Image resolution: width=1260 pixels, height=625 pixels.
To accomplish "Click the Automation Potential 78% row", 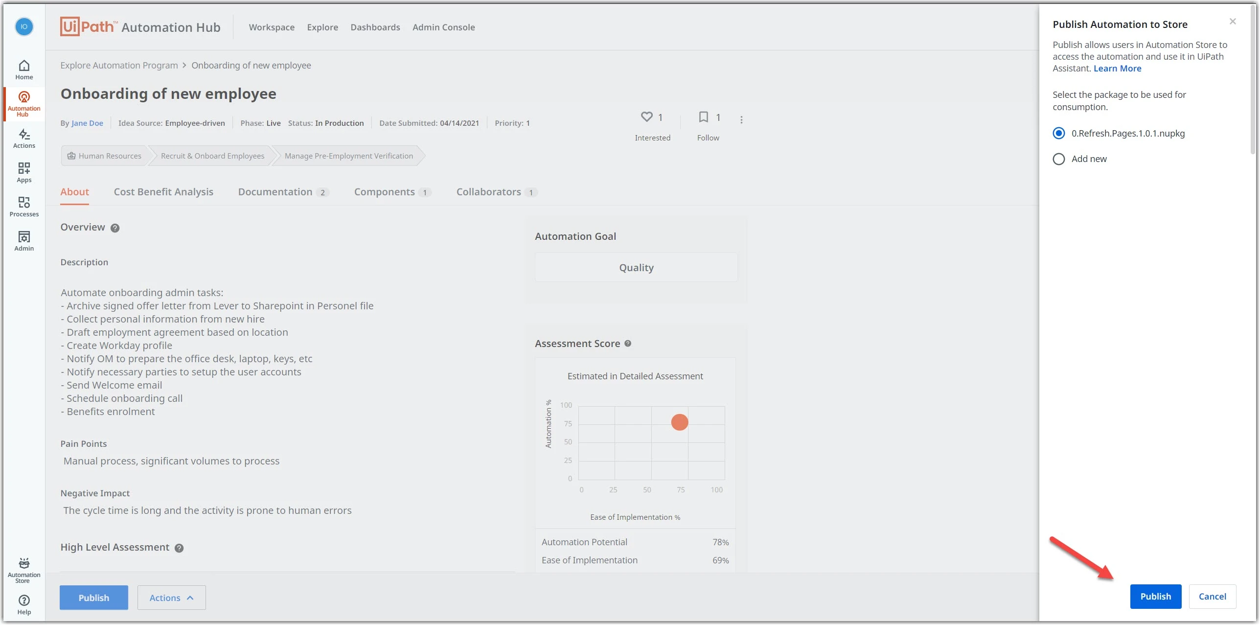I will pyautogui.click(x=635, y=542).
